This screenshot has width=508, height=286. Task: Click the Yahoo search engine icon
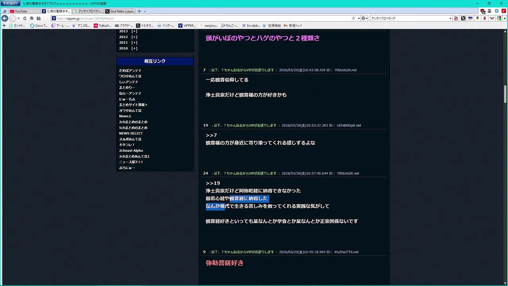click(x=492, y=18)
